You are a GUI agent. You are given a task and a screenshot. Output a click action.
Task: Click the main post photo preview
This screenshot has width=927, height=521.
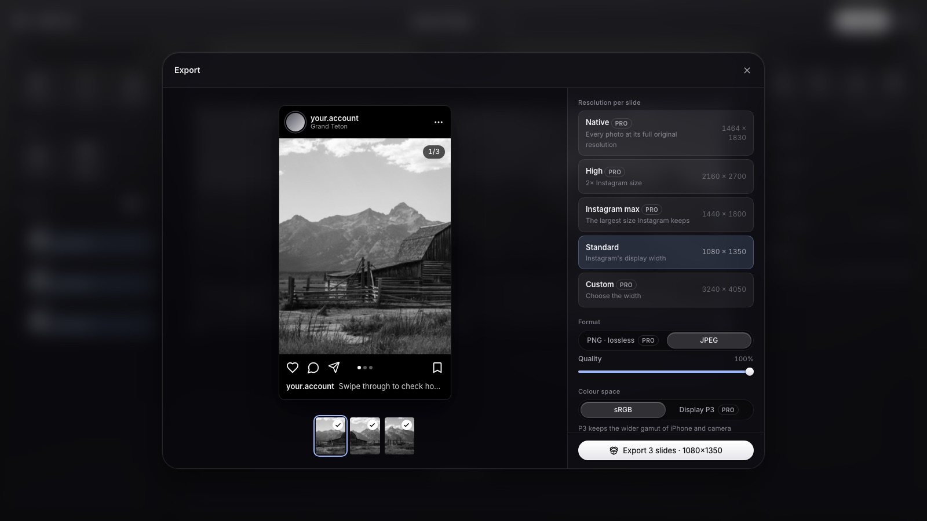pyautogui.click(x=365, y=246)
